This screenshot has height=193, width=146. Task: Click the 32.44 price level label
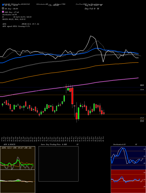(142, 90)
